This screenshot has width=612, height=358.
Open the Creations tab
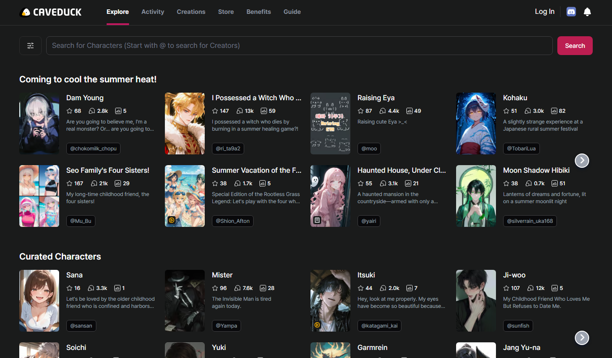[191, 12]
